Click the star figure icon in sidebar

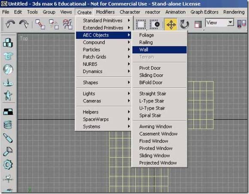[8, 95]
